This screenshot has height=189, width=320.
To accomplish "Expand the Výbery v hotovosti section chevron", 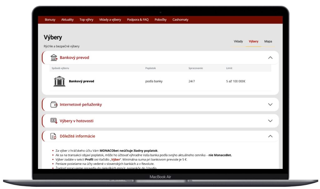I will click(x=270, y=121).
